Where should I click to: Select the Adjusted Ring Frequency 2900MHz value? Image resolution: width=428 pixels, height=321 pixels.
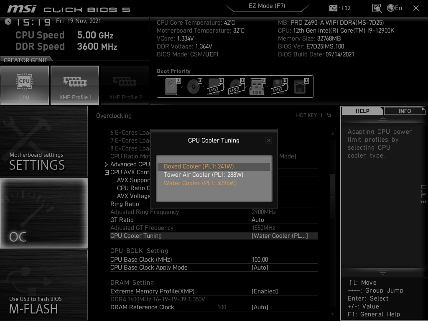tap(263, 212)
